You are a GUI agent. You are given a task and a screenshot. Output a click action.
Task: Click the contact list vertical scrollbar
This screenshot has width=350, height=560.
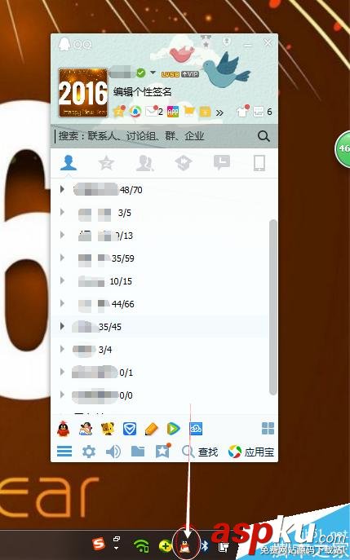point(273,307)
